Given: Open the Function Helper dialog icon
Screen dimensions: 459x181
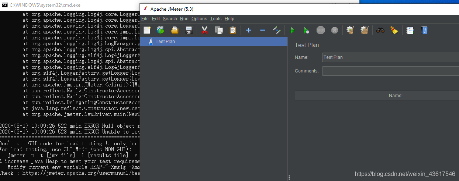Looking at the screenshot, I should (410, 30).
